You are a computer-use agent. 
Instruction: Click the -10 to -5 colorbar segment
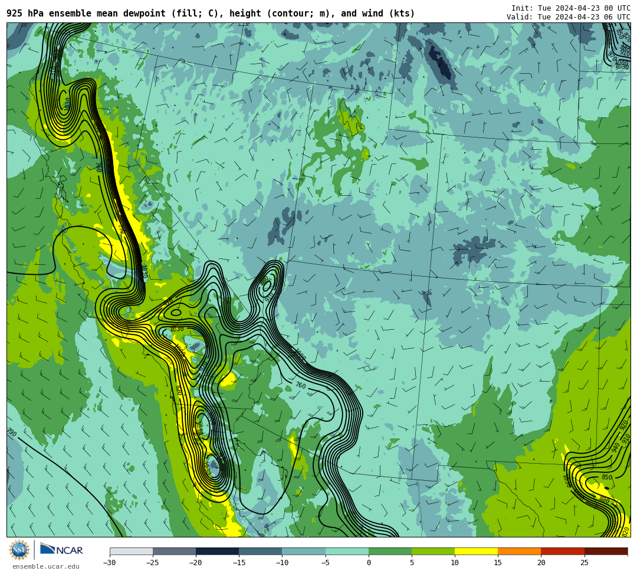304,551
